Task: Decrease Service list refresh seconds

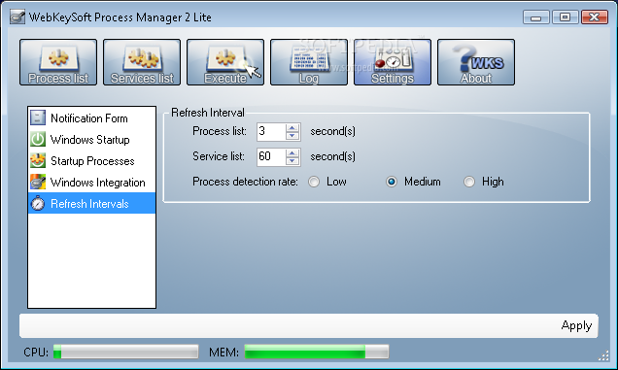Action: click(292, 161)
